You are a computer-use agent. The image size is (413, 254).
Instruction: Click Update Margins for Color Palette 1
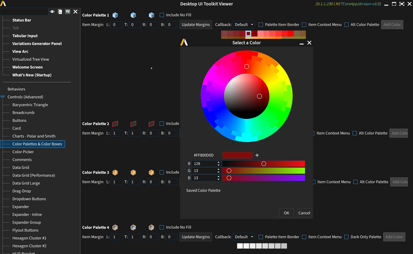[x=196, y=25]
